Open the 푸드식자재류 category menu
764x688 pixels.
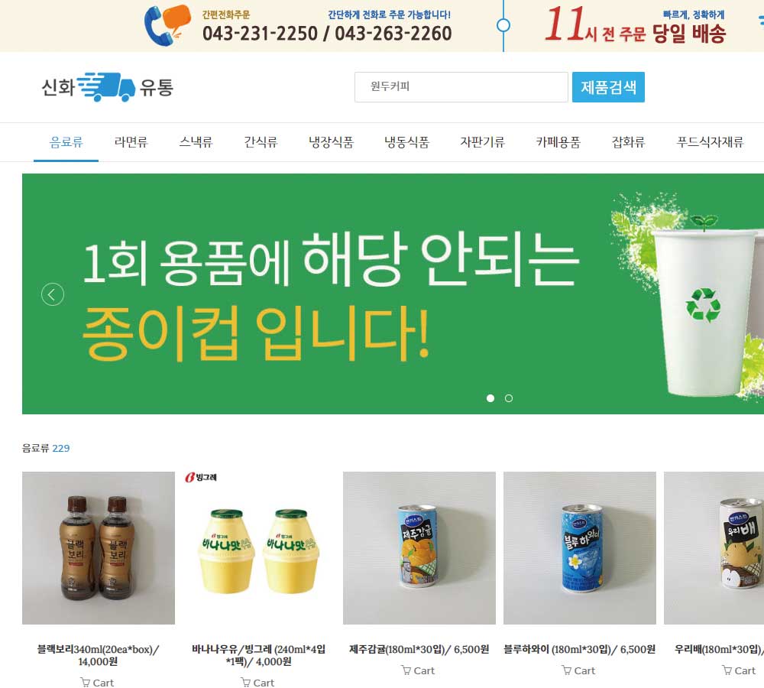point(710,142)
